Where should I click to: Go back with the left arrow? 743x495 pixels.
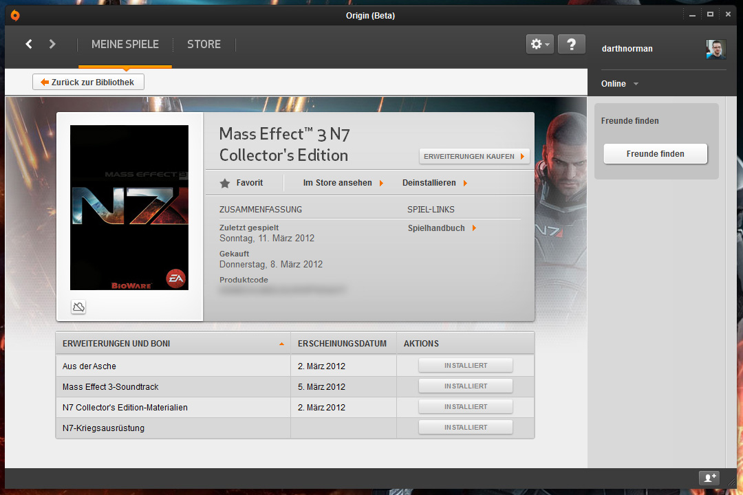[29, 44]
